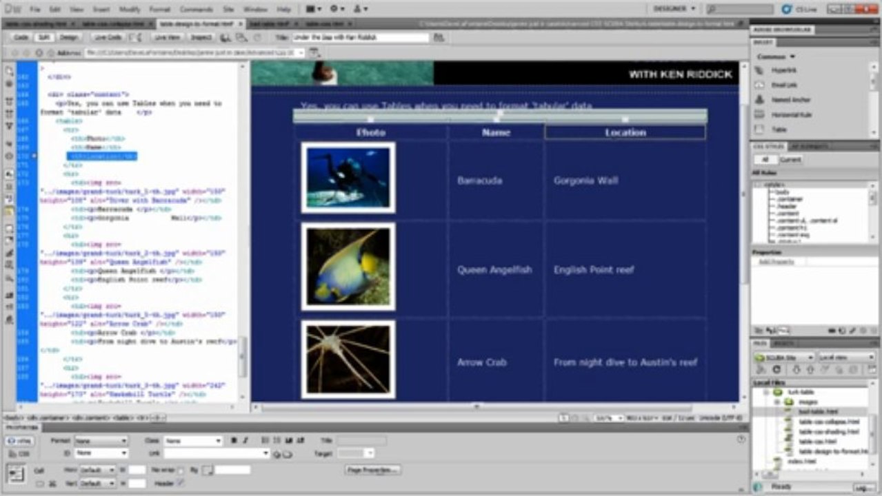Image resolution: width=882 pixels, height=496 pixels.
Task: Switch Properties inspector to CSS mode
Action: click(x=20, y=454)
